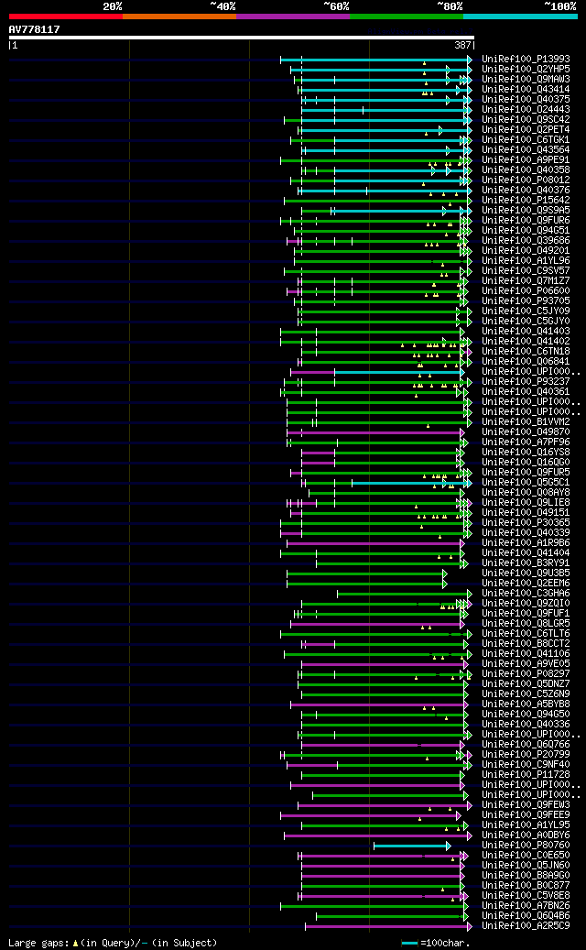Select the UniRef100_Q40358 hit label
Screen dimensions: 586x950
tap(526, 170)
